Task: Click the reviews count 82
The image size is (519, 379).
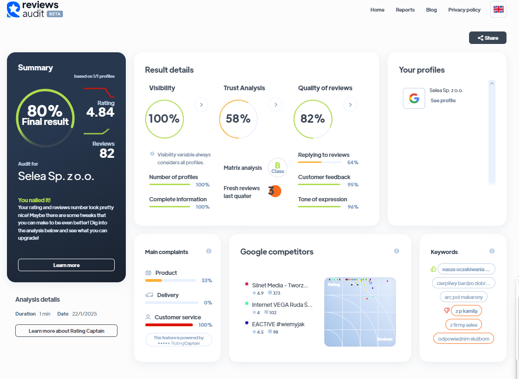Action: coord(107,153)
